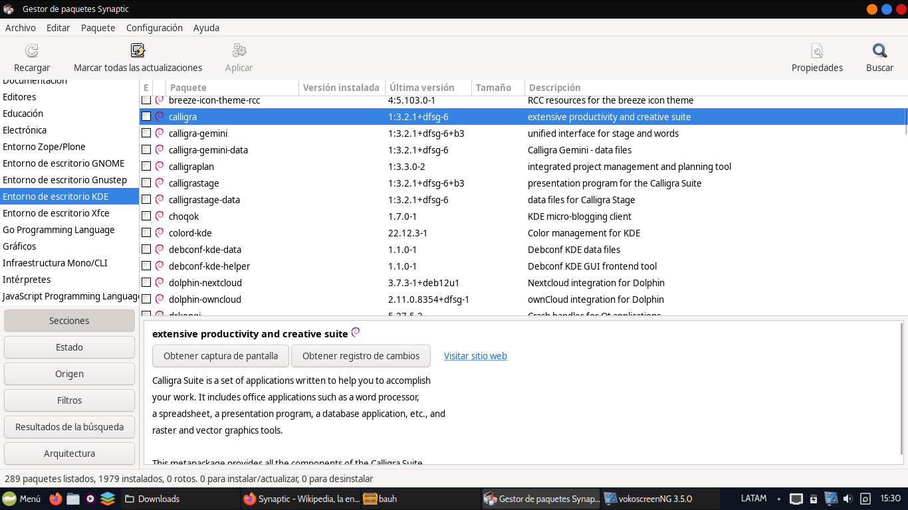Viewport: 908px width, 510px height.
Task: Click the Aplicar gears icon
Action: click(239, 50)
